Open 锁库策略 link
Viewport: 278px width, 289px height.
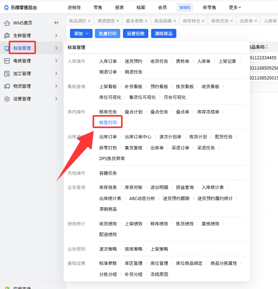click(x=134, y=249)
